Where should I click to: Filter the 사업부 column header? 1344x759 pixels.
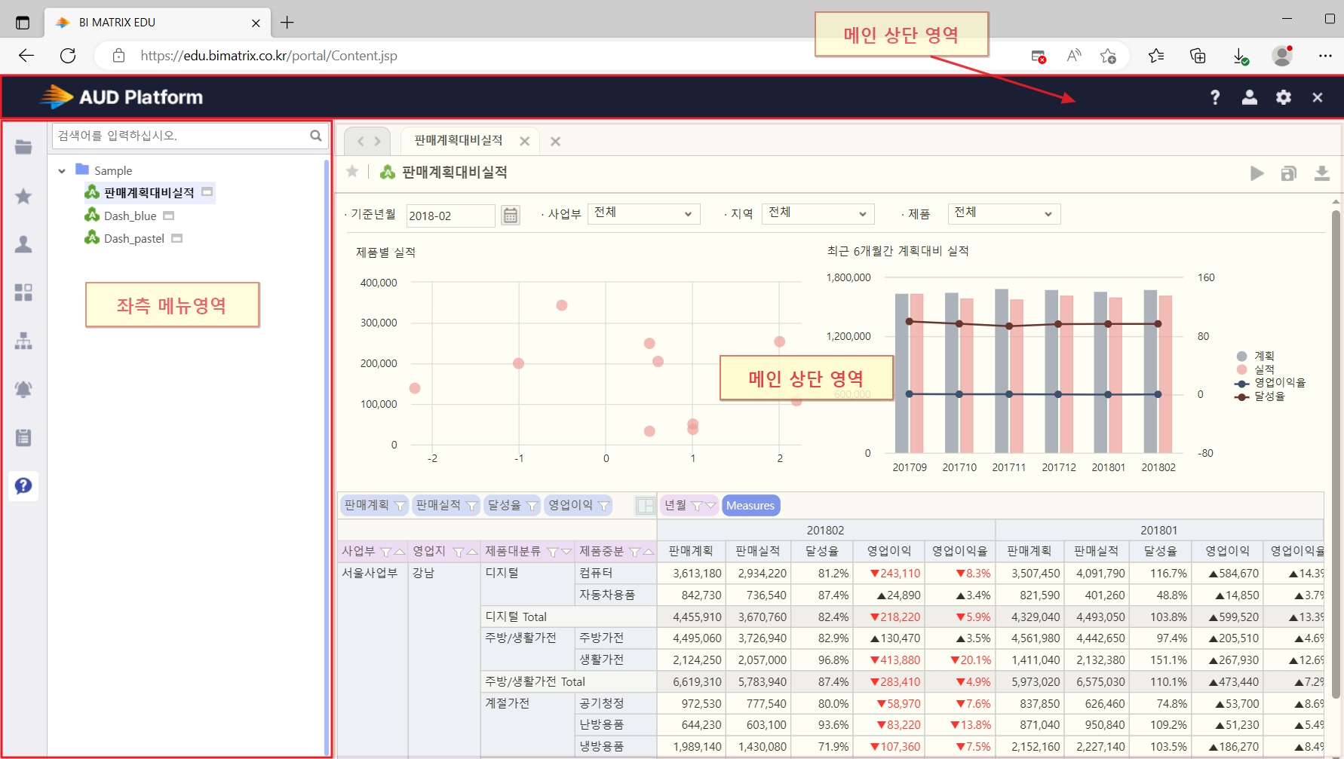coord(386,552)
